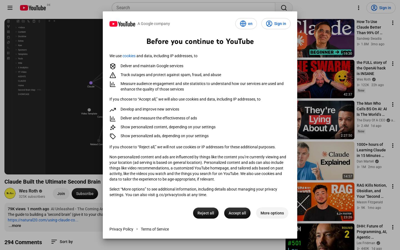This screenshot has width=400, height=250.
Task: Open the three-dot settings menu in the header
Action: pyautogui.click(x=359, y=8)
